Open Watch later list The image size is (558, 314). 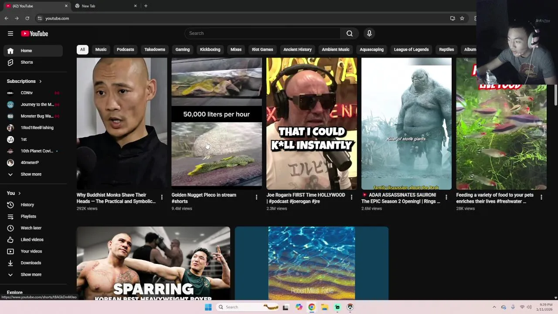[x=33, y=228]
